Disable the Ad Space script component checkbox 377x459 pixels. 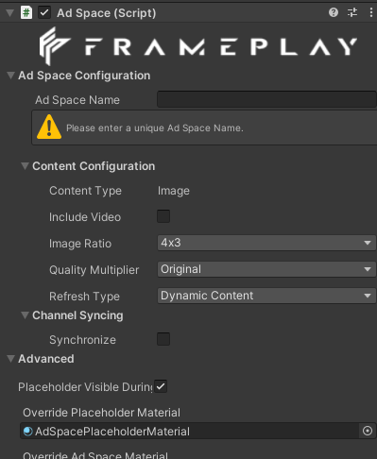[x=44, y=13]
